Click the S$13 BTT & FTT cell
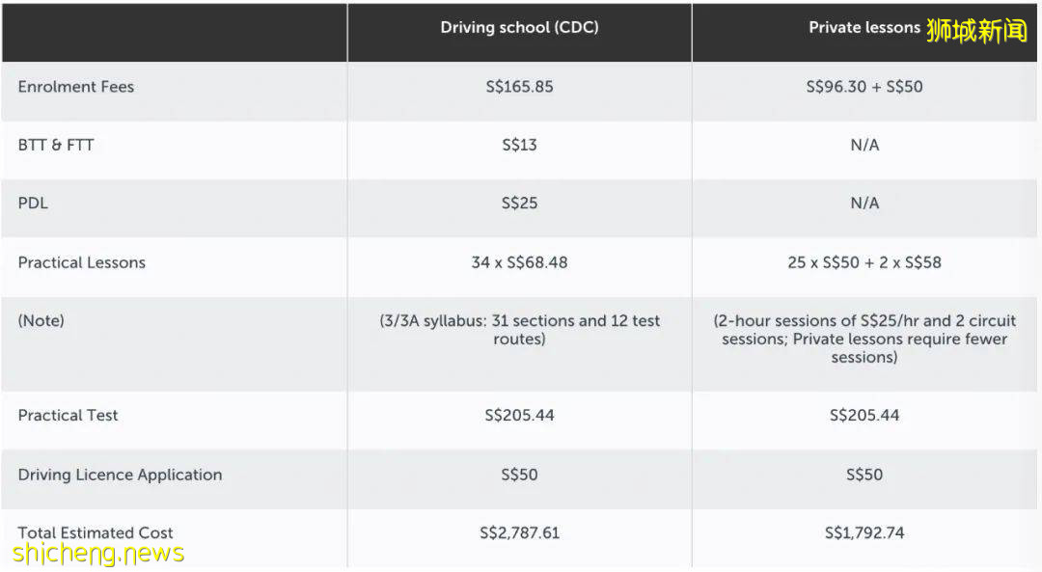Screen dimensions: 1042x572 (x=519, y=145)
